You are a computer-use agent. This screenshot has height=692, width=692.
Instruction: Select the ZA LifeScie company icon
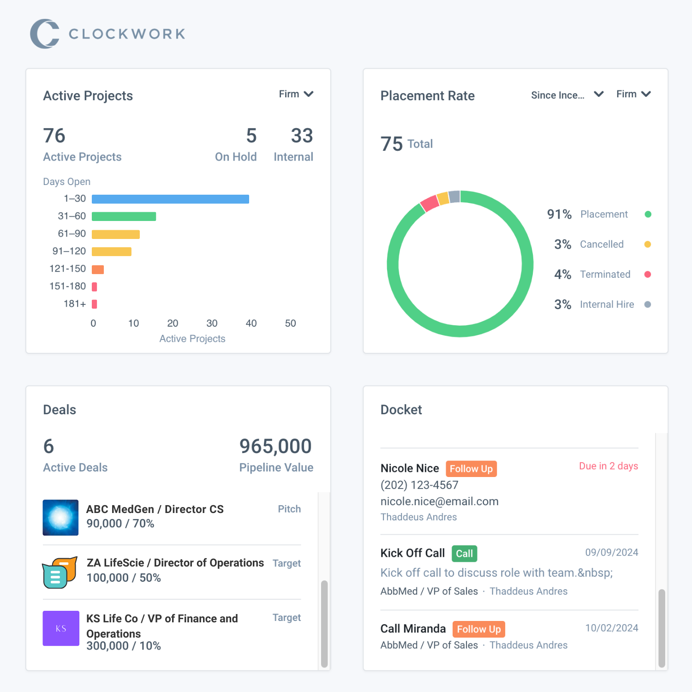click(x=60, y=572)
